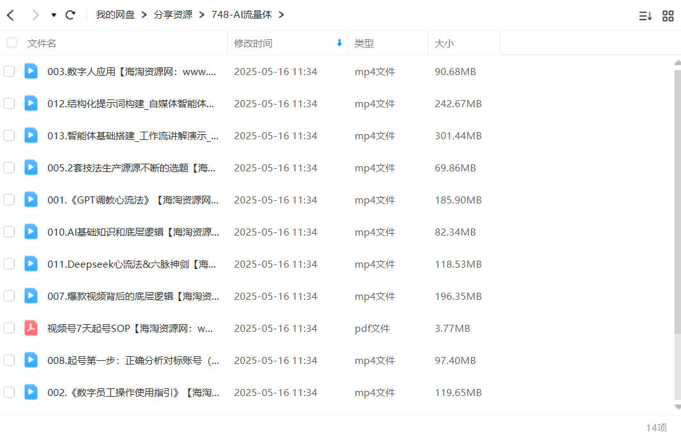Select file name 007.爆款视频背后的底层逻辑
This screenshot has height=432, width=681.
click(x=133, y=297)
